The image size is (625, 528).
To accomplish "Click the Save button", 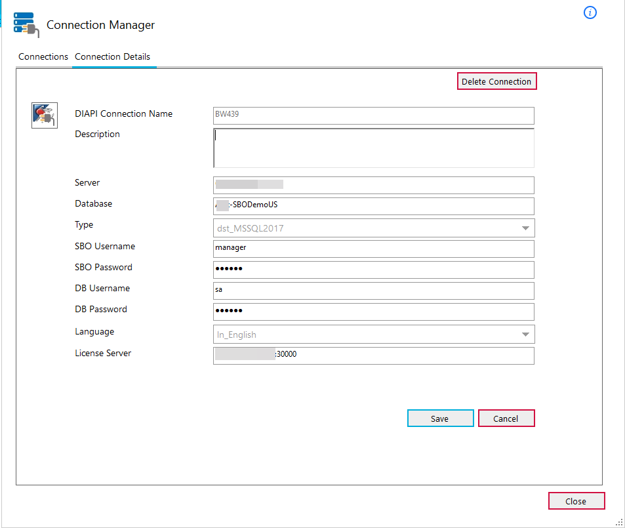I will tap(441, 418).
